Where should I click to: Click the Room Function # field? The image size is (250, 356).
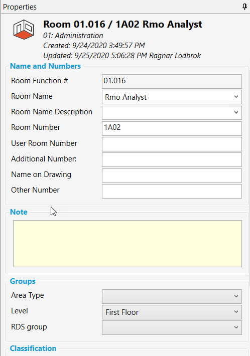pos(172,82)
